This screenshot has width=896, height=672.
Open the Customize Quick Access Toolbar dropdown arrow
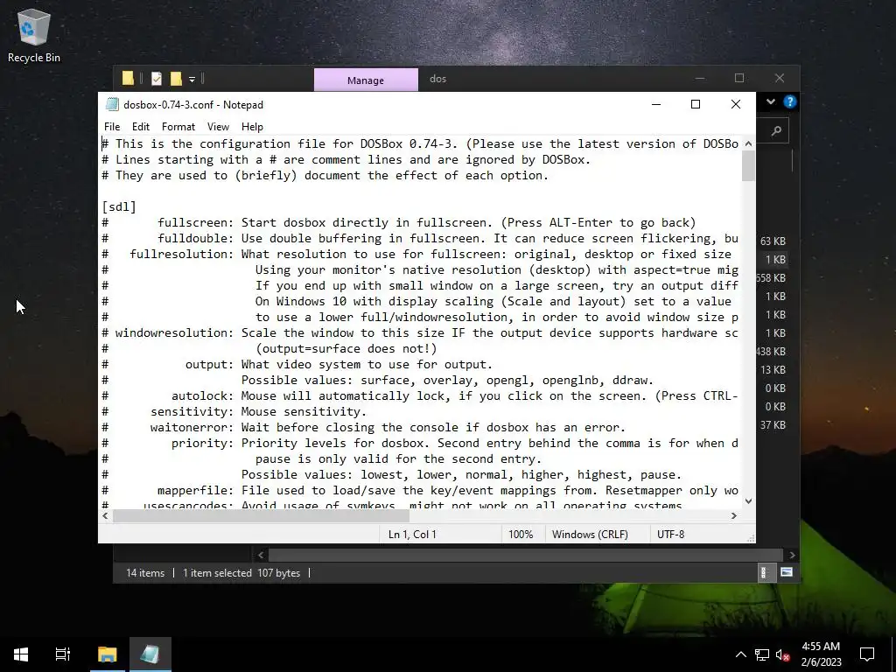pos(192,80)
